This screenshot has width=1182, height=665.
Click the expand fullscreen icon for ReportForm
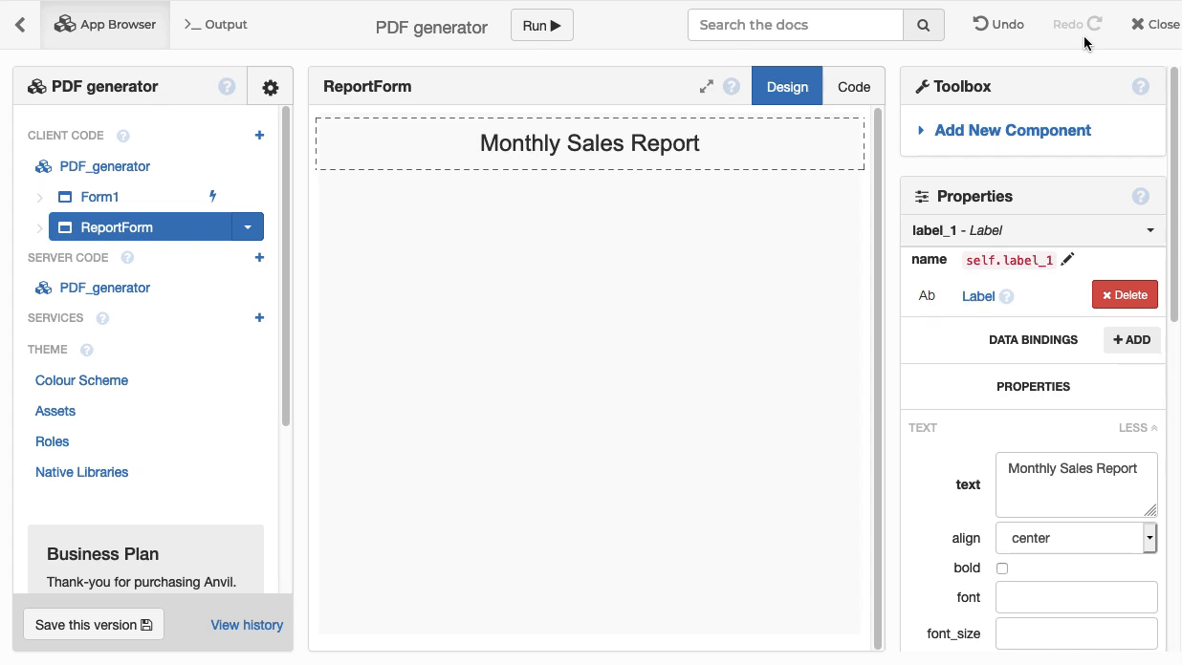click(706, 87)
